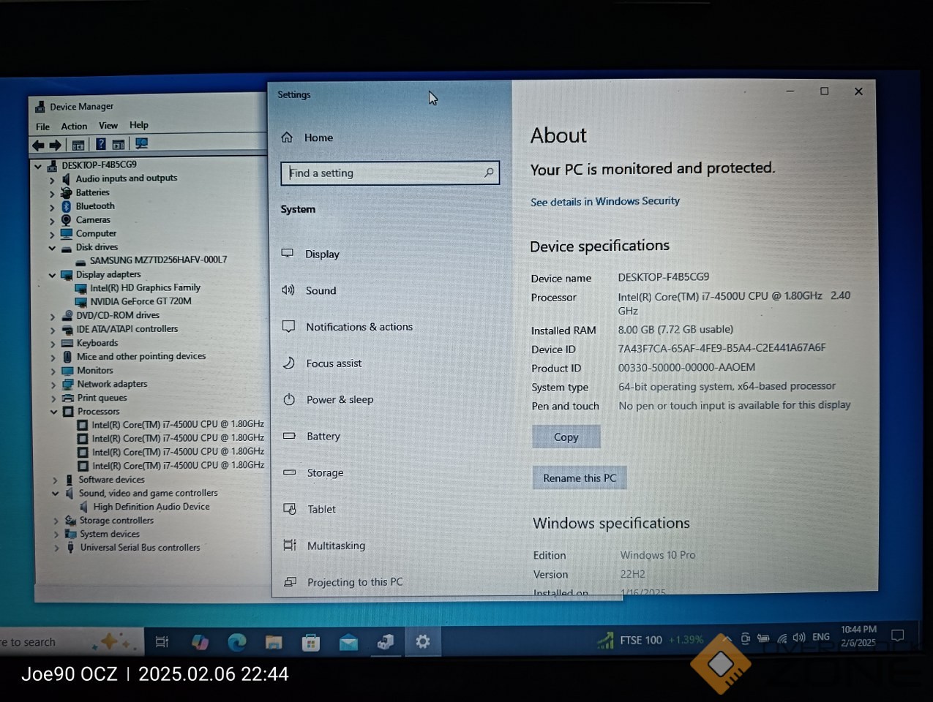The image size is (933, 702).
Task: Open the FTSE 100 taskbar widget
Action: [651, 640]
